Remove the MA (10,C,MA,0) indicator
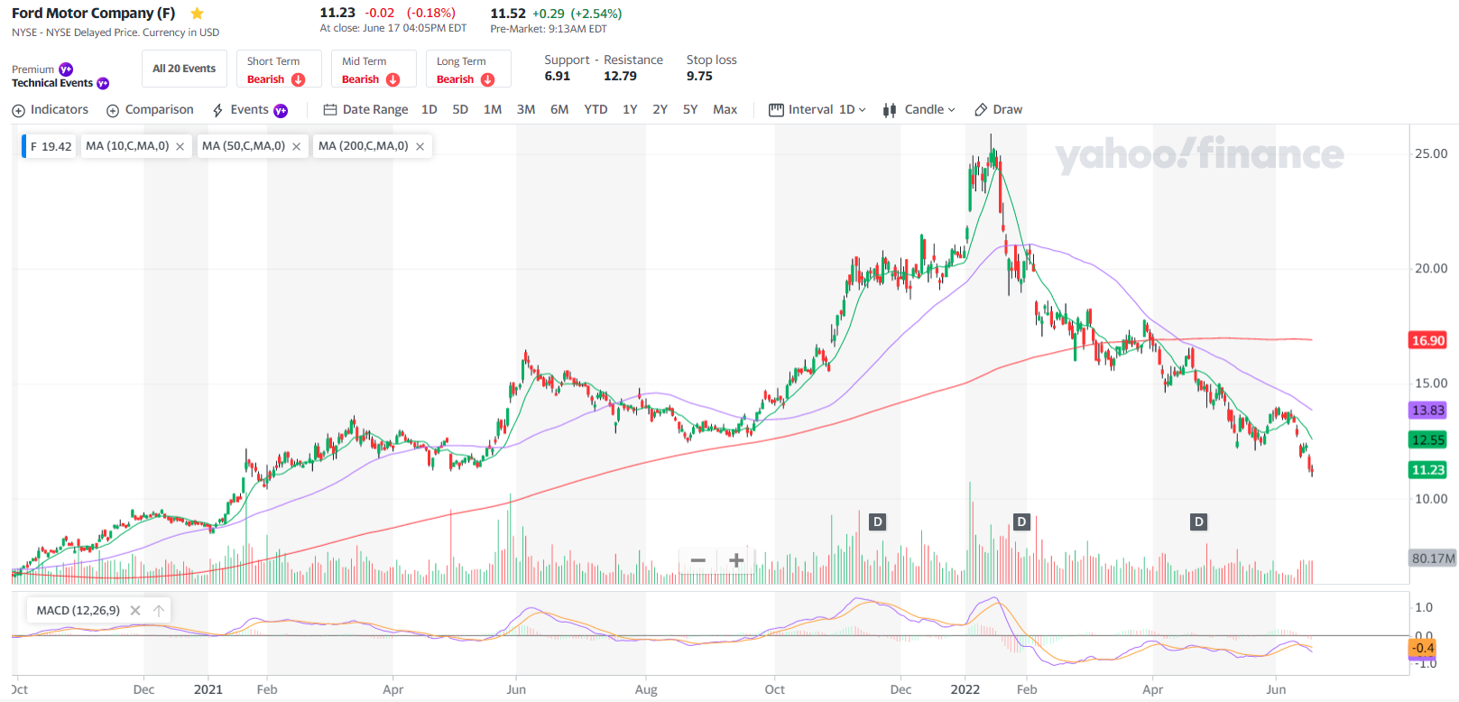This screenshot has width=1459, height=702. coord(180,146)
